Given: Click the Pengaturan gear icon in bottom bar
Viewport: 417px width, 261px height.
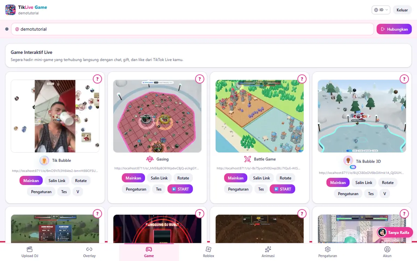Looking at the screenshot, I should point(327,249).
